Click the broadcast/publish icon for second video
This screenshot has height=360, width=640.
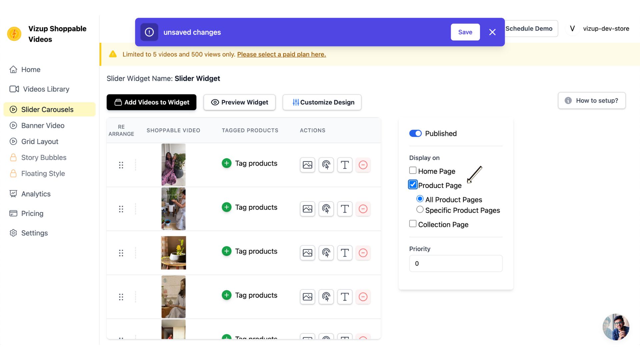point(326,208)
